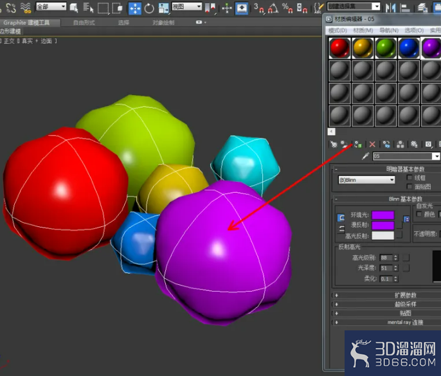Click the Make Material Copy icon

pyautogui.click(x=386, y=145)
